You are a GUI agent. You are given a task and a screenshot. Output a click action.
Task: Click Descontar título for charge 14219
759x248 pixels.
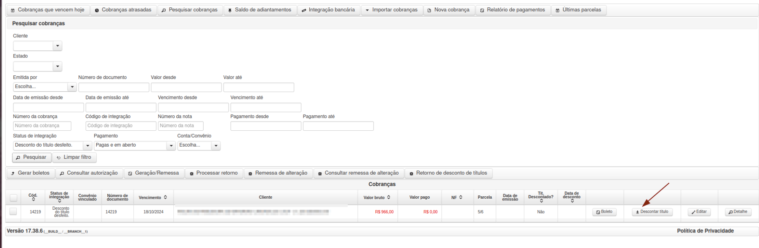pos(652,212)
